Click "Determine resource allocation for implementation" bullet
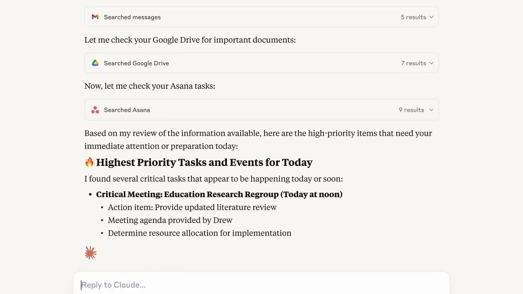 [x=199, y=233]
